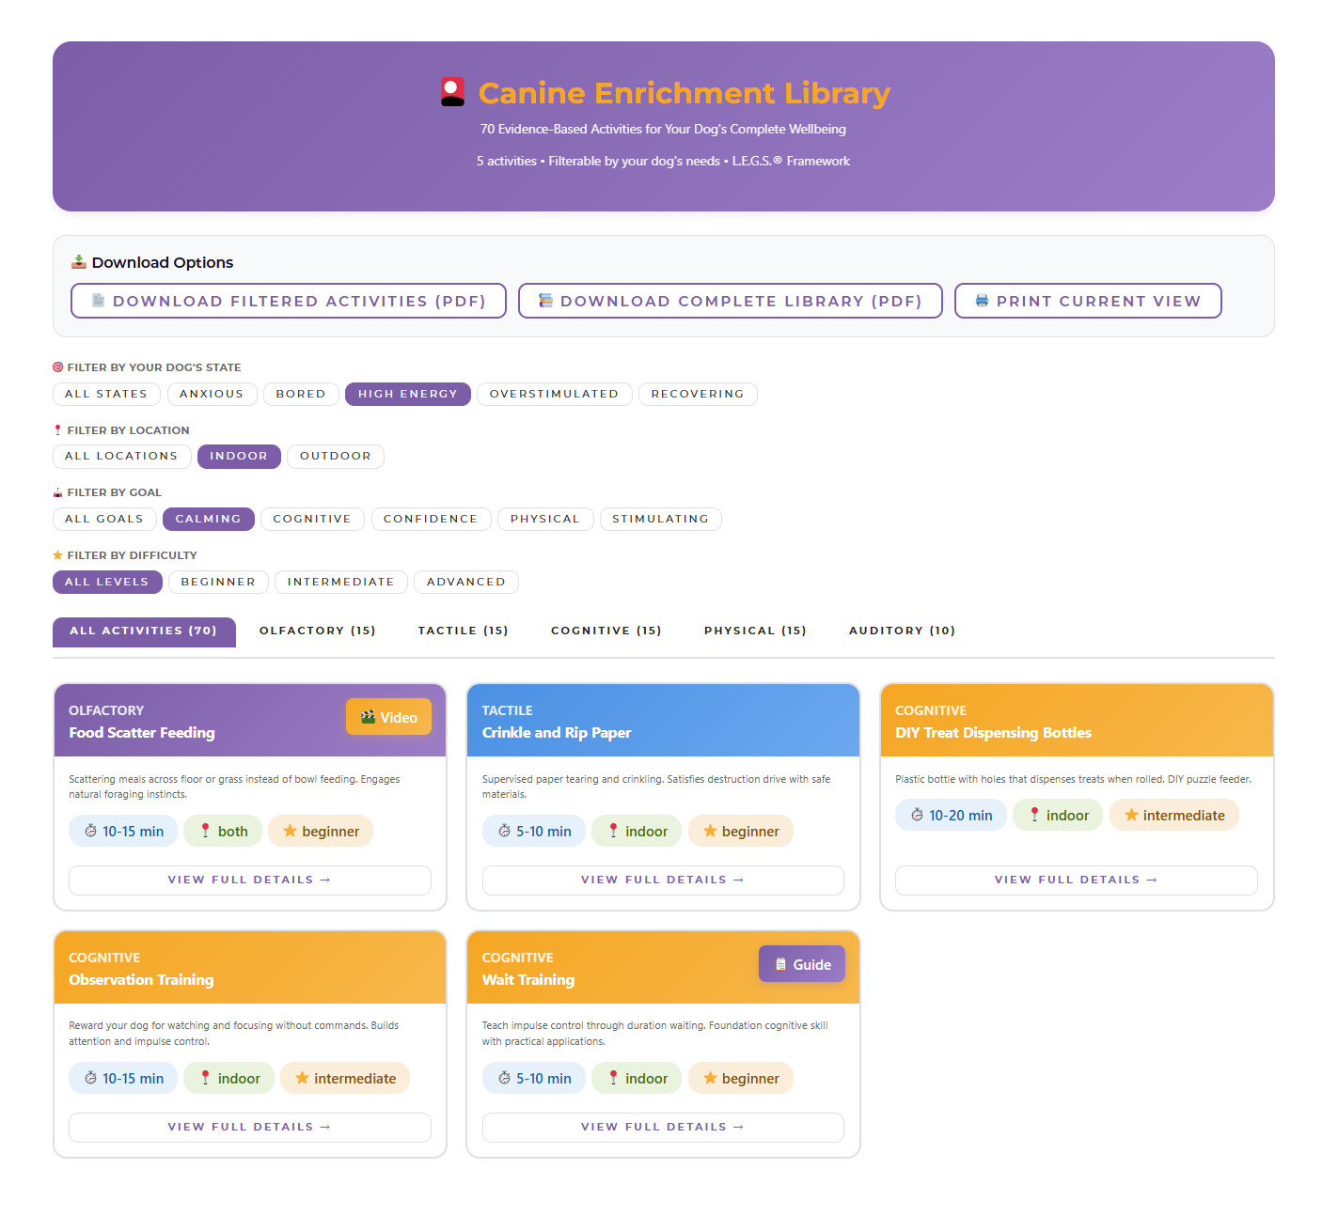Toggle the Anxious dog state filter
This screenshot has height=1231, width=1338.
click(212, 394)
